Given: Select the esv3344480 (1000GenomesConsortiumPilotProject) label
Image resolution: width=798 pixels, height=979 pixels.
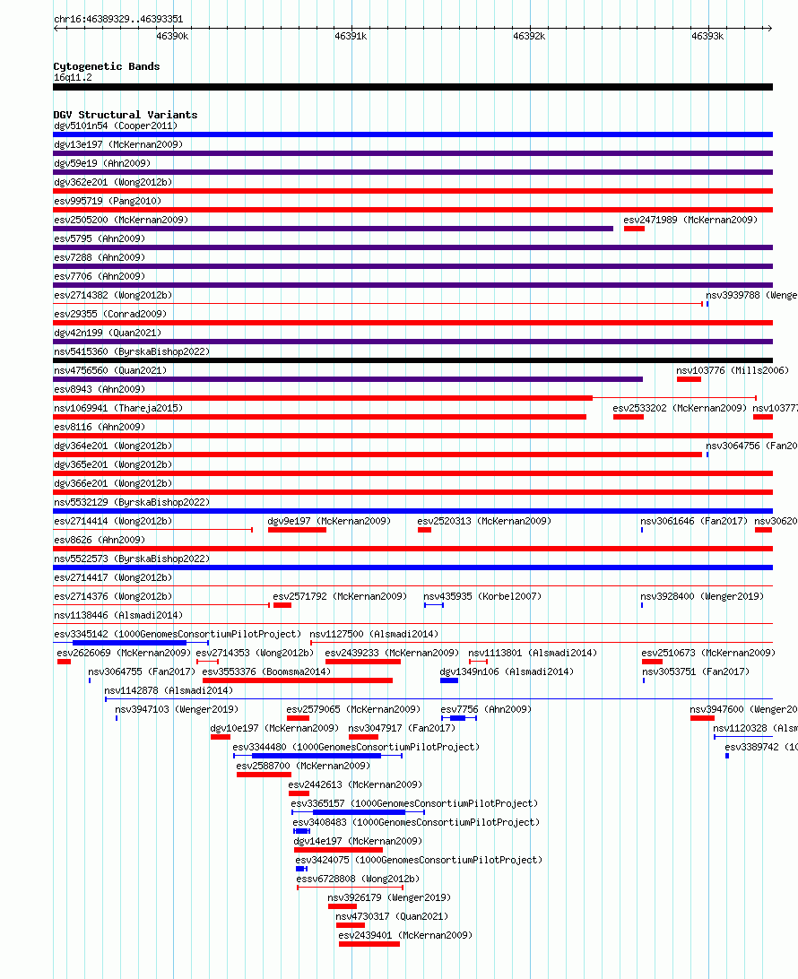Looking at the screenshot, I should [x=356, y=747].
